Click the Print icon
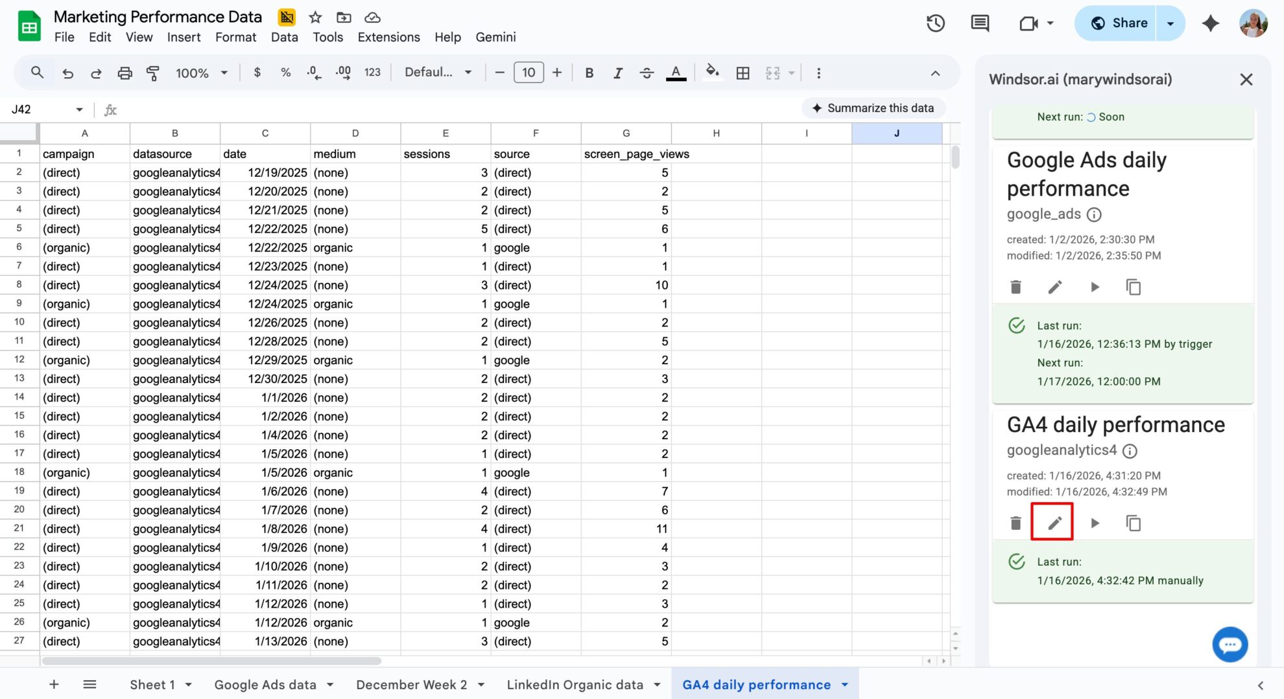The height and width of the screenshot is (699, 1284). 125,73
